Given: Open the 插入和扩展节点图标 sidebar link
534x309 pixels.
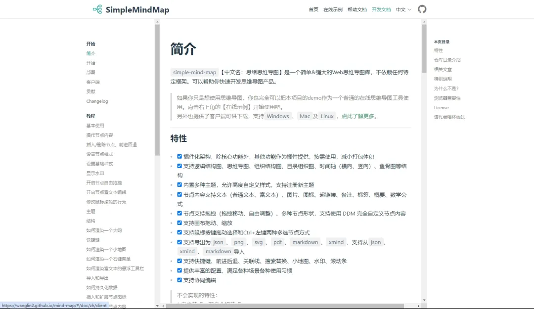Looking at the screenshot, I should [x=106, y=298].
